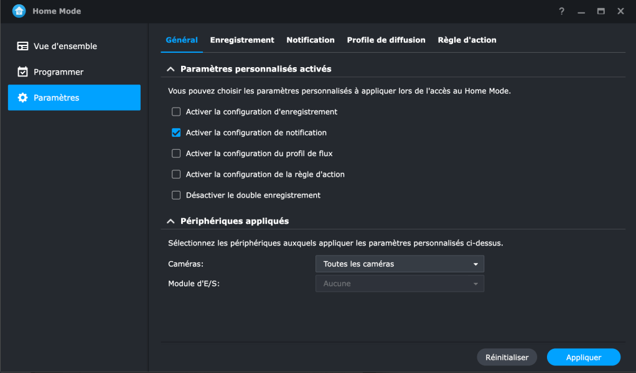Select Activer la configuration de la règle d'action

click(176, 174)
